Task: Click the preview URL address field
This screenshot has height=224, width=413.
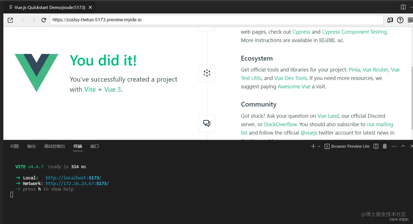Action: 216,20
